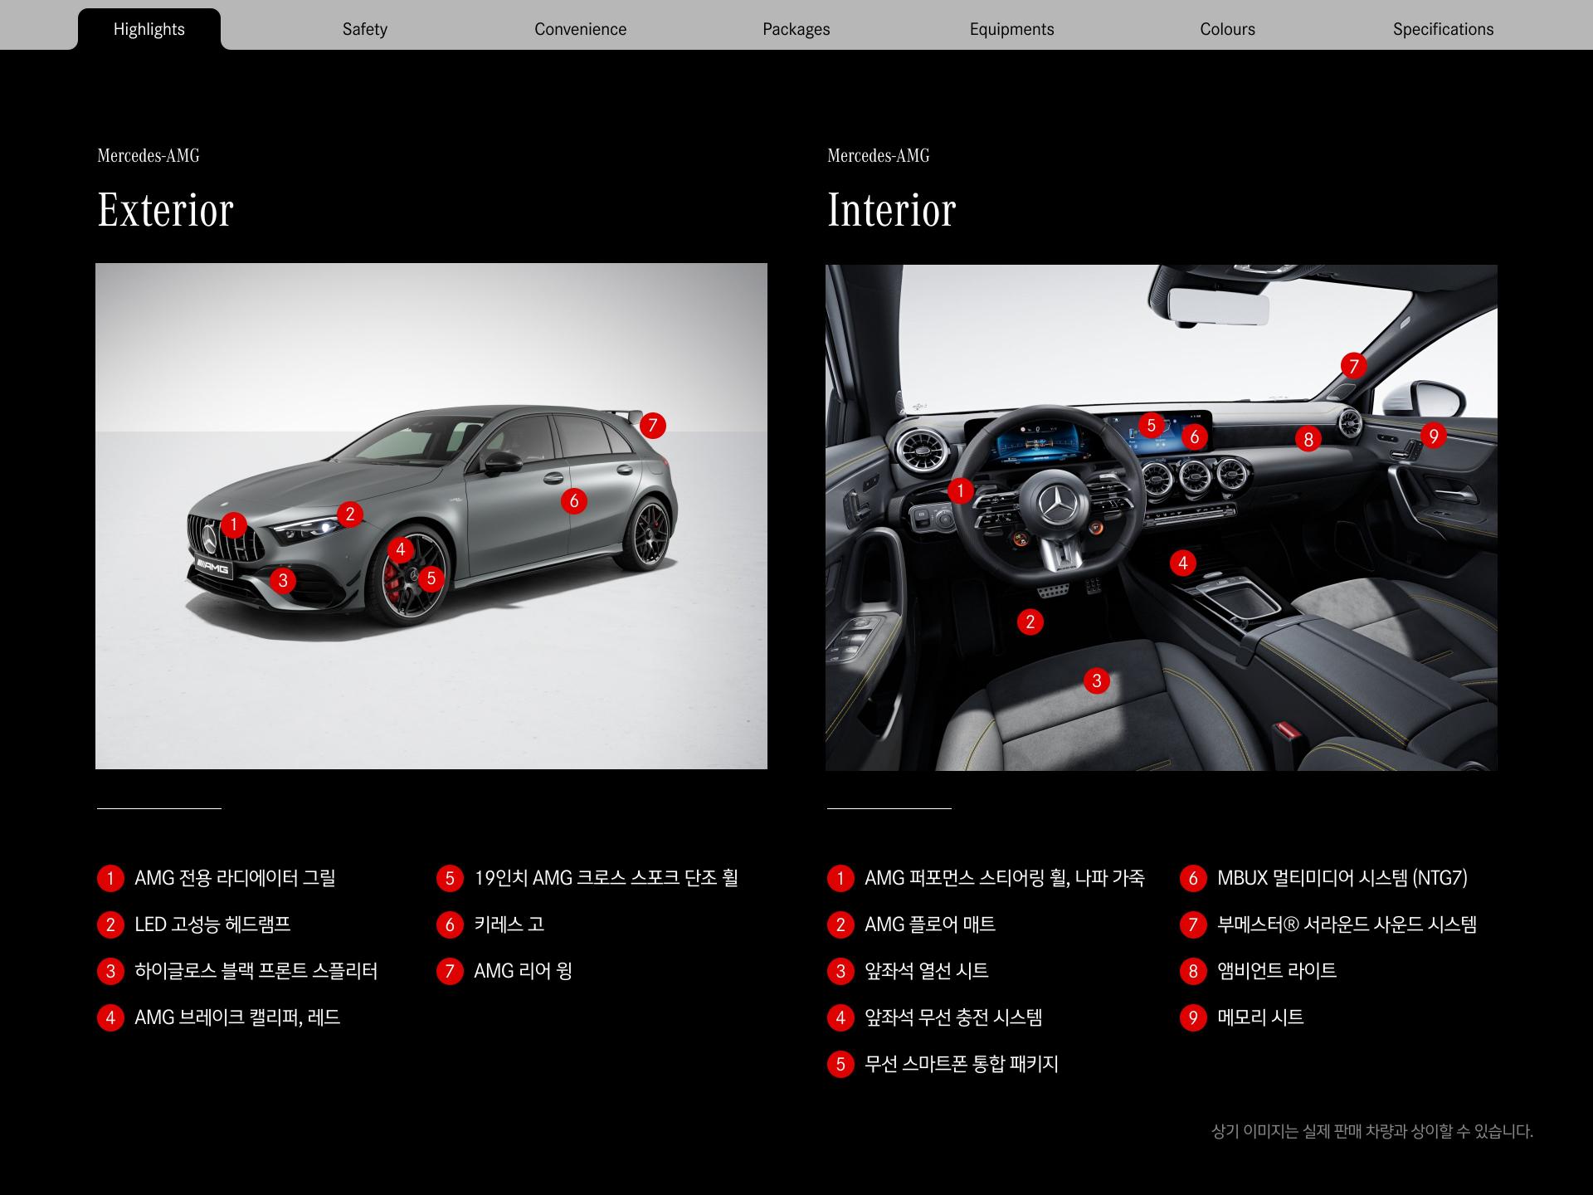Select hotspot 4 on the center console
Viewport: 1593px width, 1195px height.
1183,563
